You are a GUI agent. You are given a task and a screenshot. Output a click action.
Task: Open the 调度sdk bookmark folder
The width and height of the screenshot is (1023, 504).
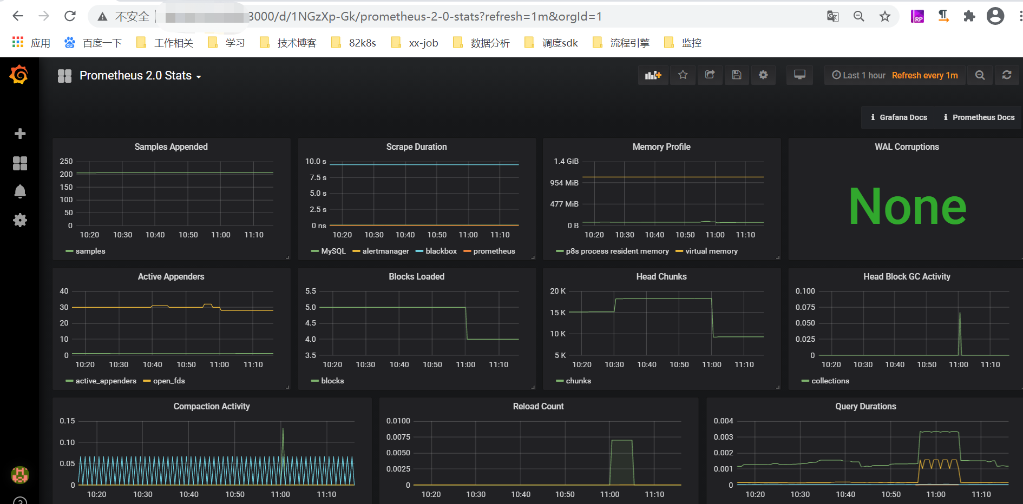[x=551, y=43]
